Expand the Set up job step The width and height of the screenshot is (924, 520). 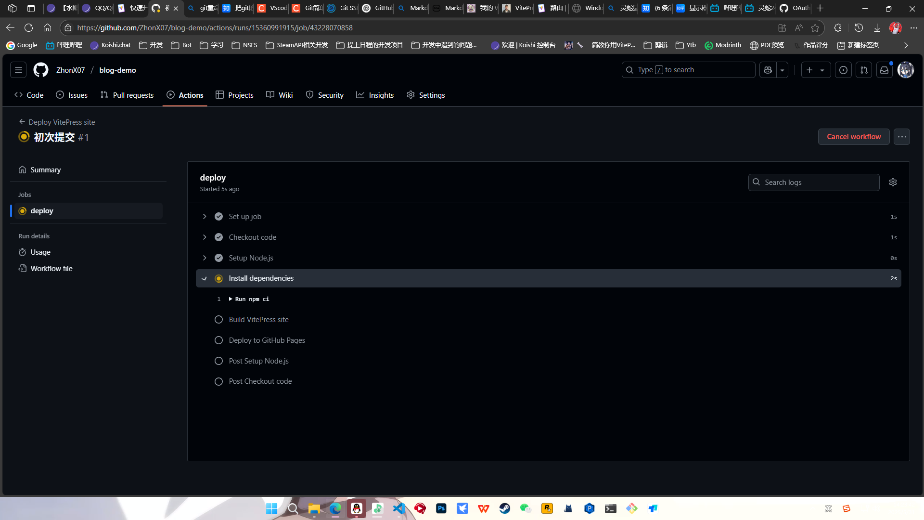click(x=549, y=217)
